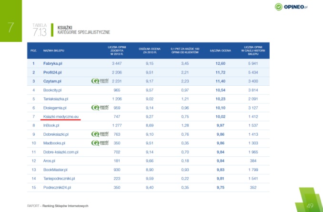Click the LICZBA OPINII W CAŁEJ HISTORII SKLEPU header
323x212 pixels.
pyautogui.click(x=253, y=50)
